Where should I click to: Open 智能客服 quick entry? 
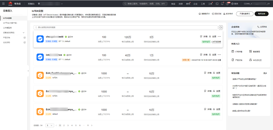click(255, 52)
